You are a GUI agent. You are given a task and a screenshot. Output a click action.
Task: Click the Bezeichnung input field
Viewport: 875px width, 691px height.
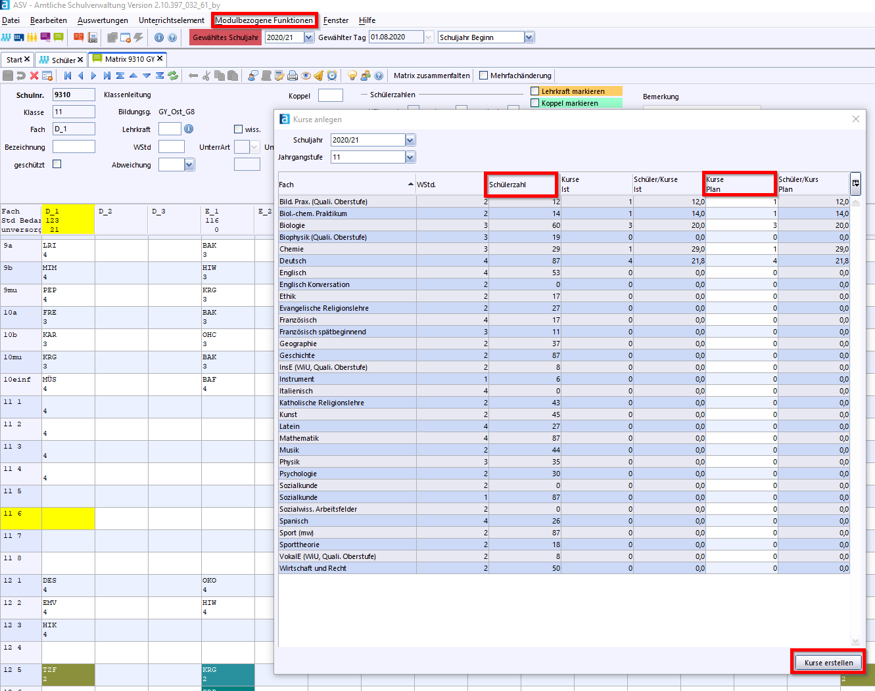coord(74,146)
